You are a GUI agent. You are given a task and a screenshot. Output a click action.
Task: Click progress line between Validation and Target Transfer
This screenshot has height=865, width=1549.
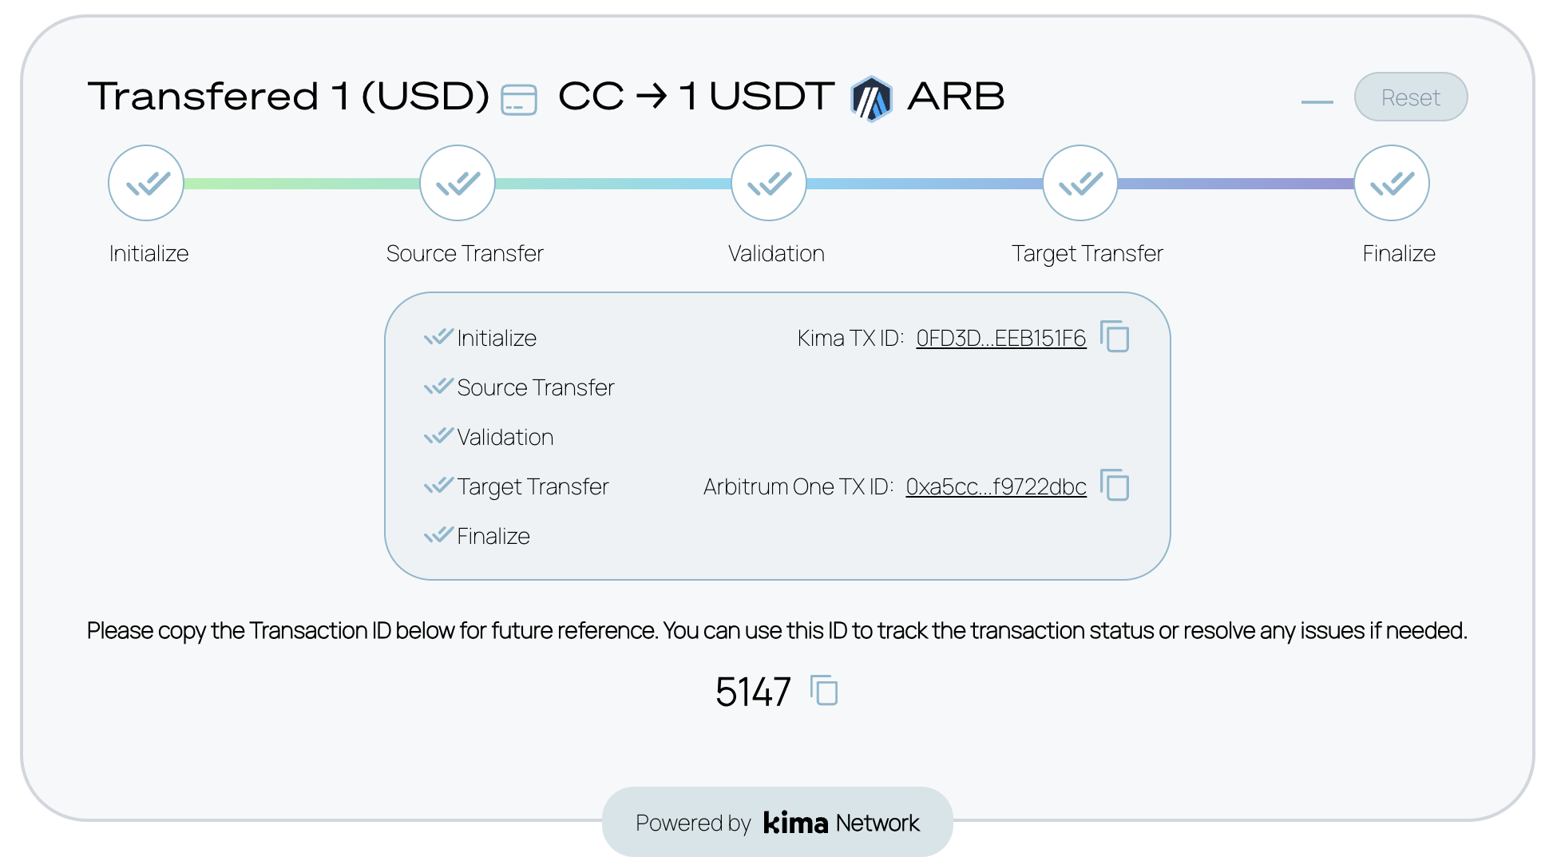click(925, 184)
